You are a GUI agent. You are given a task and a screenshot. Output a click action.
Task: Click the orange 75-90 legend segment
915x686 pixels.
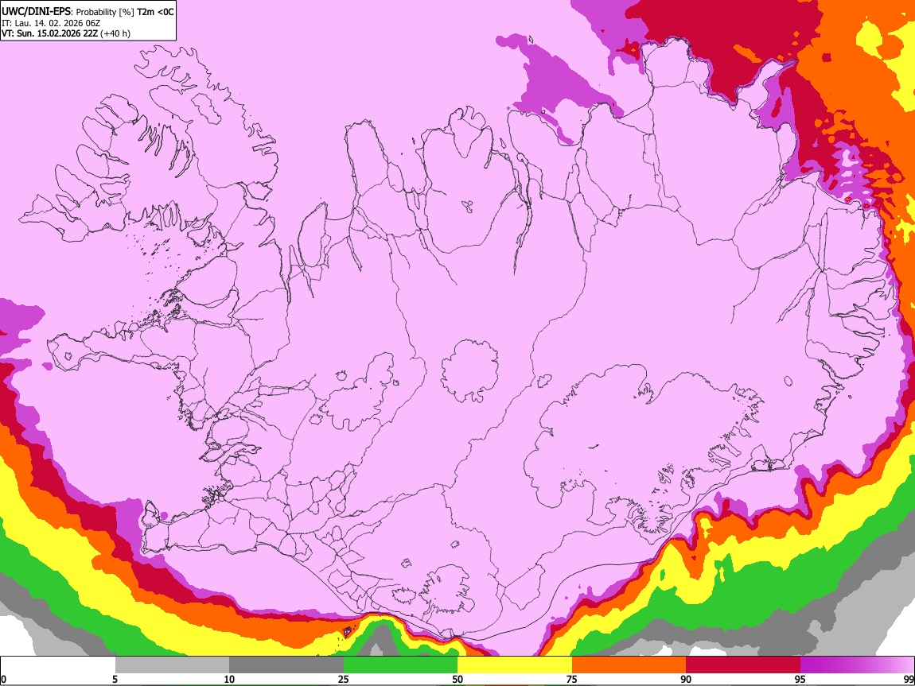[x=629, y=665]
